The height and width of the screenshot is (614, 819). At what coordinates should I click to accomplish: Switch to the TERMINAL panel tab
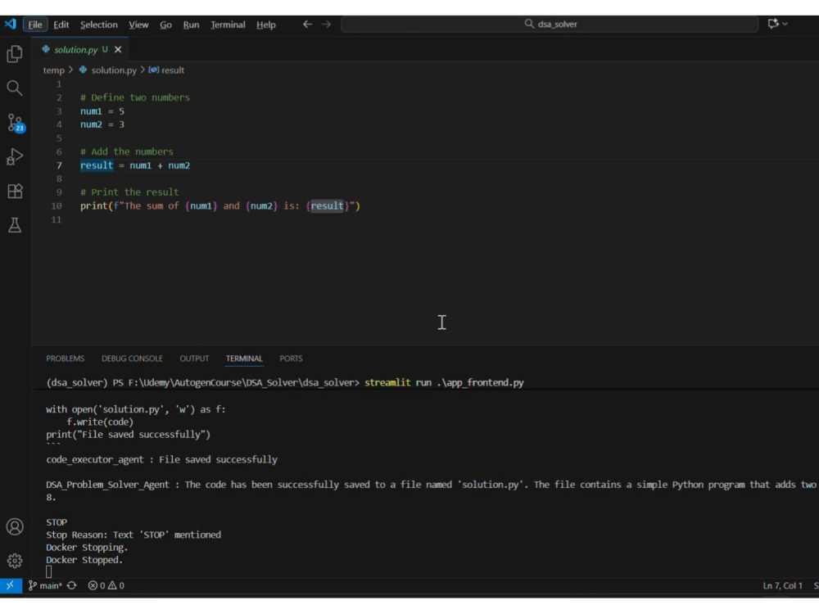tap(244, 359)
